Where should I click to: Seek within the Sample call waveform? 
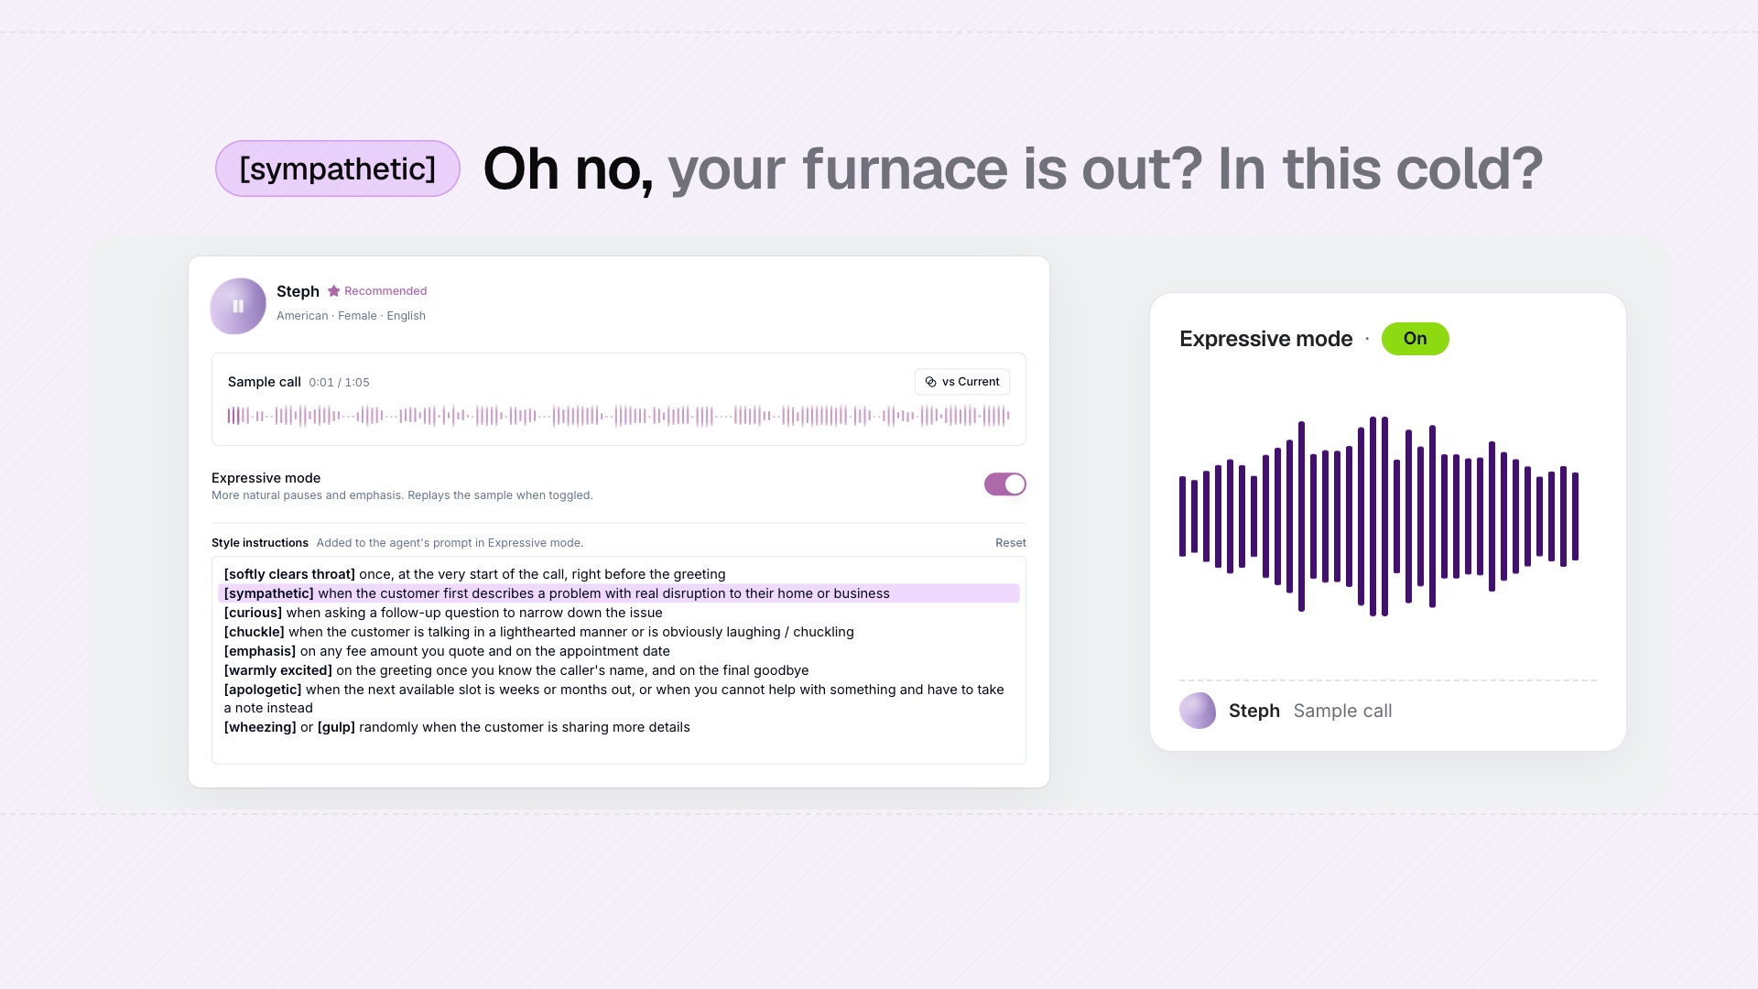click(x=618, y=416)
